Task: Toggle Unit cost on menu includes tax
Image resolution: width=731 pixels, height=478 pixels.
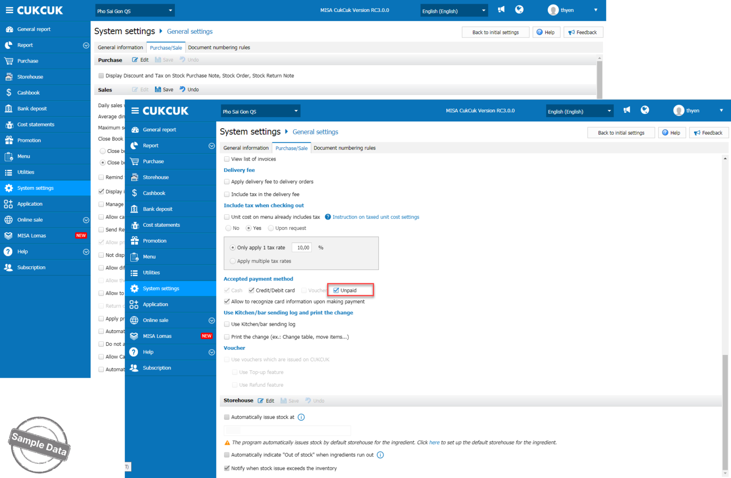Action: point(227,217)
